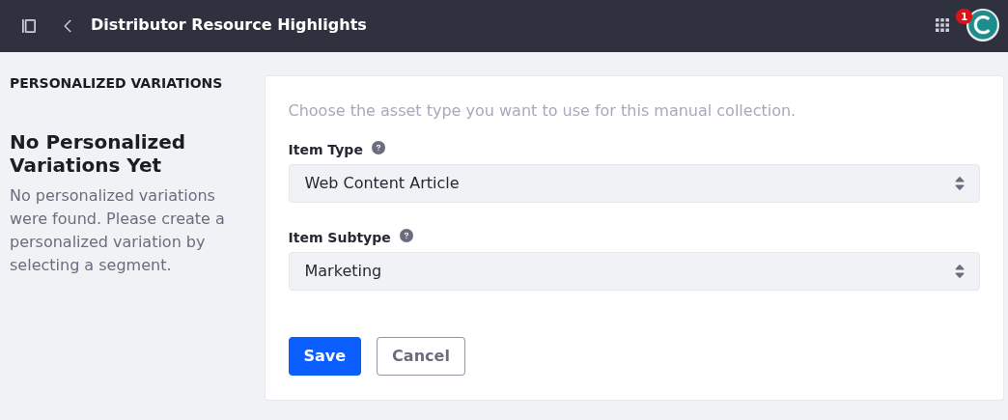Viewport: 1008px width, 420px height.
Task: Open the user avatar menu
Action: tap(984, 26)
